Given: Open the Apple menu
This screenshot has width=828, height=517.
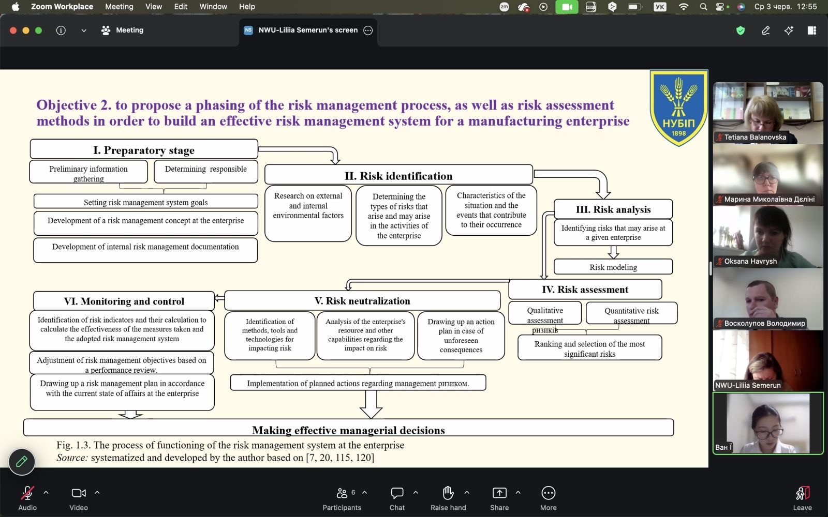Looking at the screenshot, I should [x=16, y=7].
